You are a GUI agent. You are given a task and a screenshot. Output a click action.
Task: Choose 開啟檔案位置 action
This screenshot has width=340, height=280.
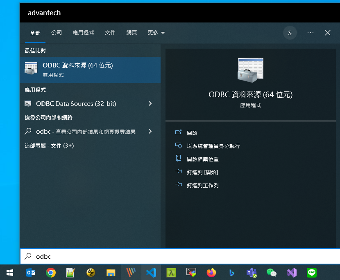pos(202,159)
